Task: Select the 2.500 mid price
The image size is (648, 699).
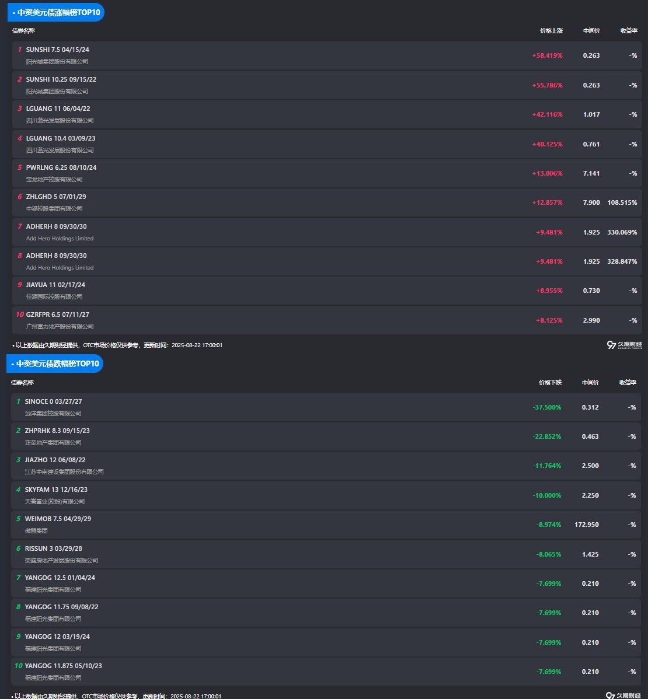Action: point(590,466)
